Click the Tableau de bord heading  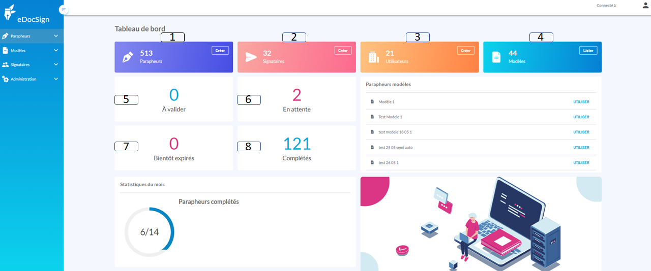[140, 29]
